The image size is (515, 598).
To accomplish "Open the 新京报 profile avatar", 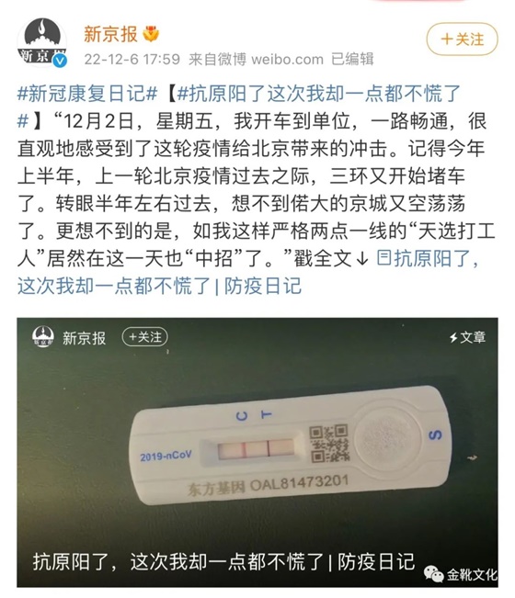I will point(42,42).
